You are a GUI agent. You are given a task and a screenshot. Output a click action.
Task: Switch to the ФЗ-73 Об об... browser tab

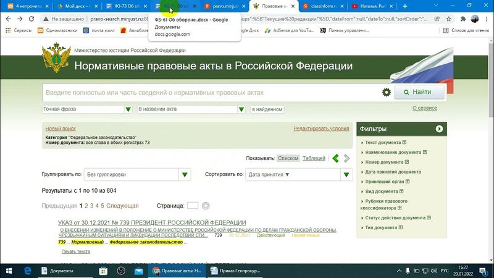coord(127,6)
